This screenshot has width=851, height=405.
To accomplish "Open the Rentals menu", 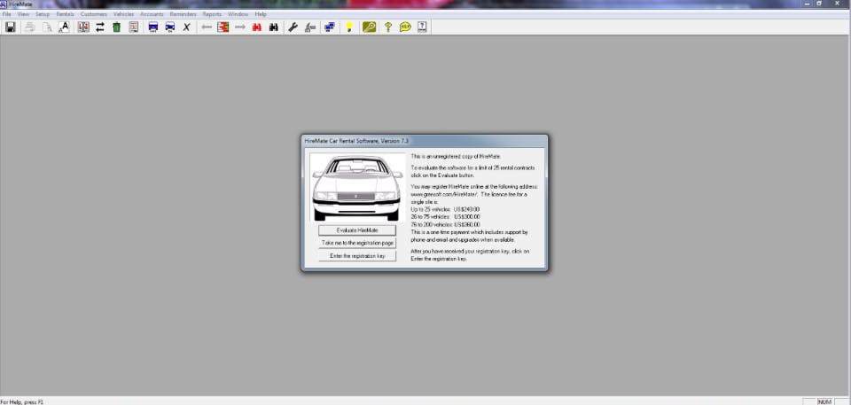I will 65,14.
